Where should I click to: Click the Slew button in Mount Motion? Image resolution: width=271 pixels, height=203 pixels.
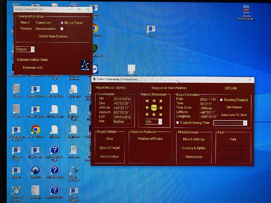point(110,139)
